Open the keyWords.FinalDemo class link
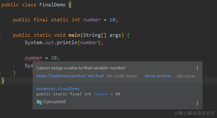 (58, 89)
